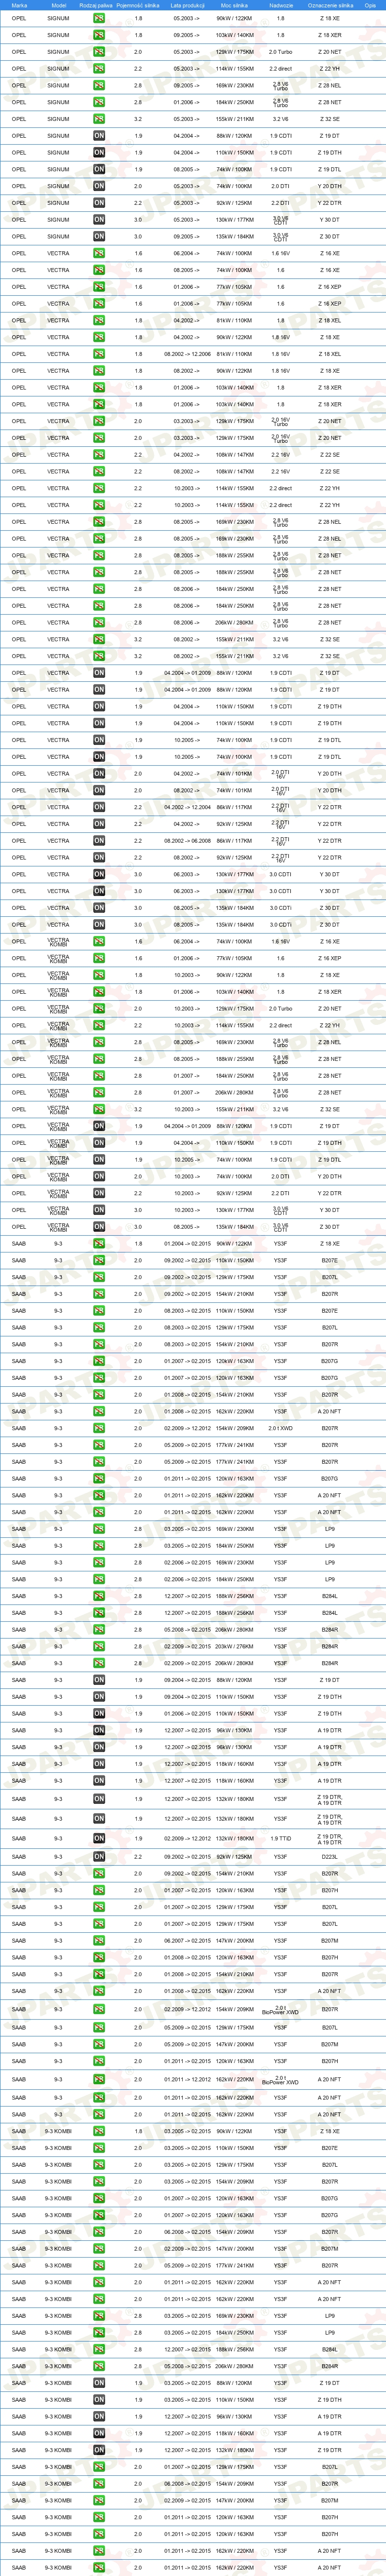Click diesel ON icon for Vectra Kombi Z 19 DTL
Image resolution: width=386 pixels, height=2576 pixels.
(x=99, y=1160)
